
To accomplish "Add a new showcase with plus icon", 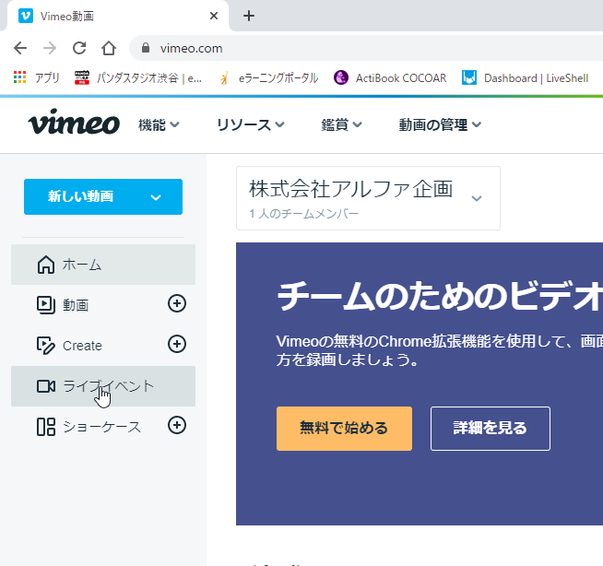I will point(177,425).
